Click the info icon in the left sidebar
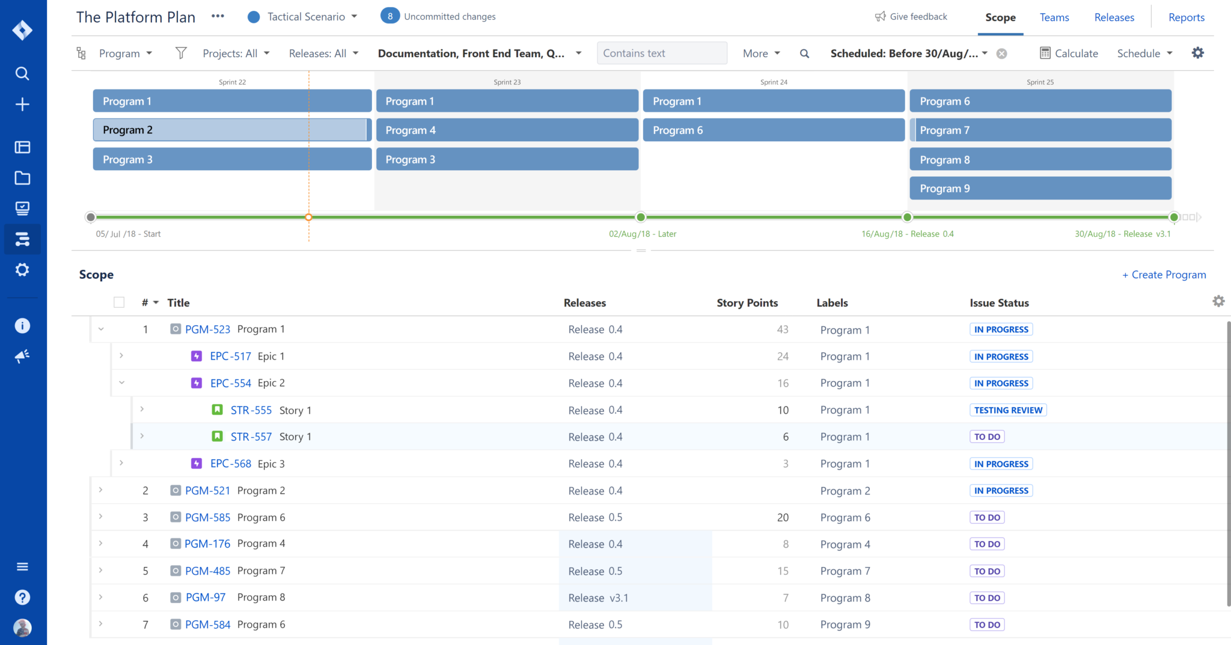1231x645 pixels. 22,325
